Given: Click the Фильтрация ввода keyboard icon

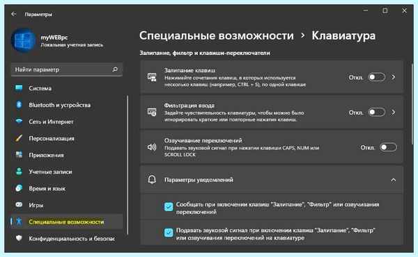Looking at the screenshot, I should [x=152, y=112].
